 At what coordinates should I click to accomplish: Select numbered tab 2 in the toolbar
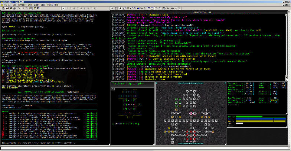pos(67,8)
